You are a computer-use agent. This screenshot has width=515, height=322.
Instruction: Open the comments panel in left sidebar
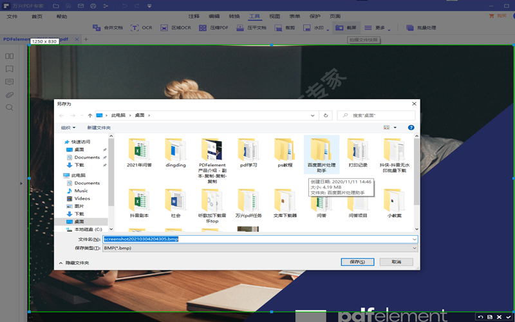10,82
